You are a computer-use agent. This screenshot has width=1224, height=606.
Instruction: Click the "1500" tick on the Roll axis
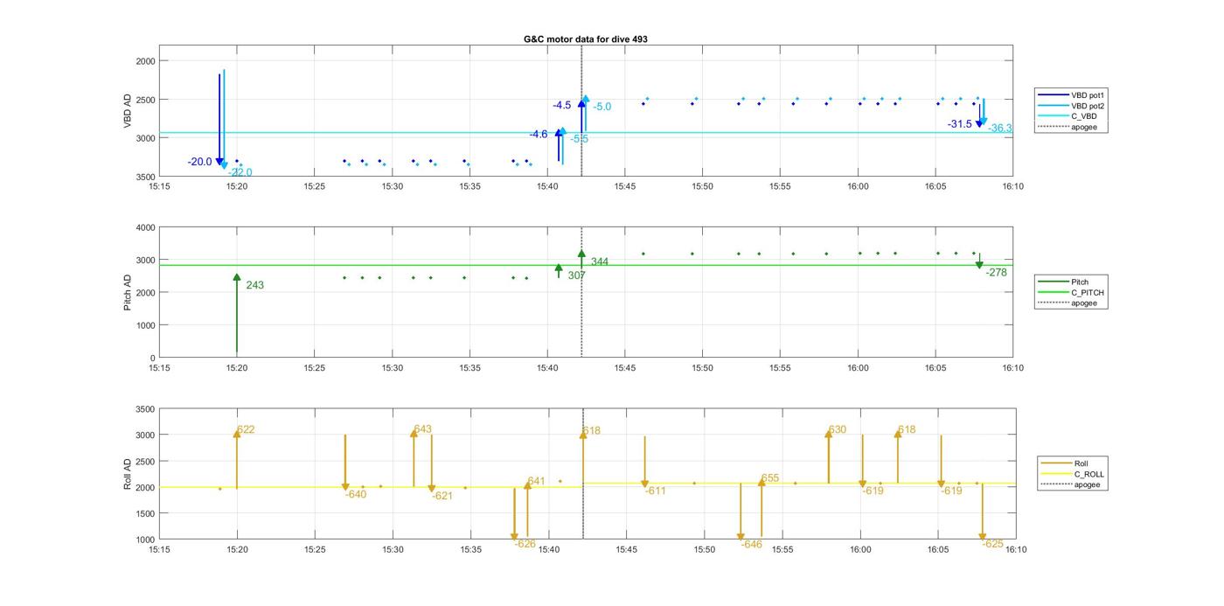pyautogui.click(x=144, y=513)
